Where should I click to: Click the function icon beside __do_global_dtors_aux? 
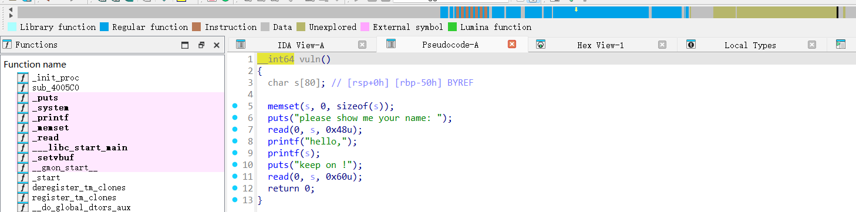point(23,207)
